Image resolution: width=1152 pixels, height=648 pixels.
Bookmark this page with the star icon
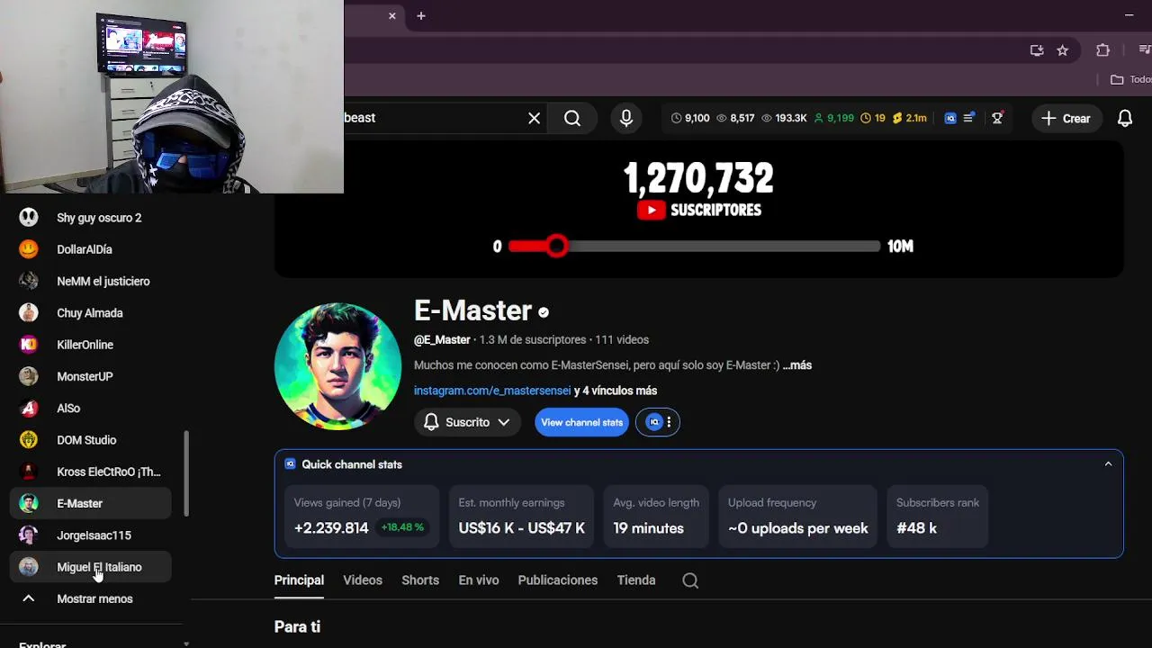pos(1062,50)
